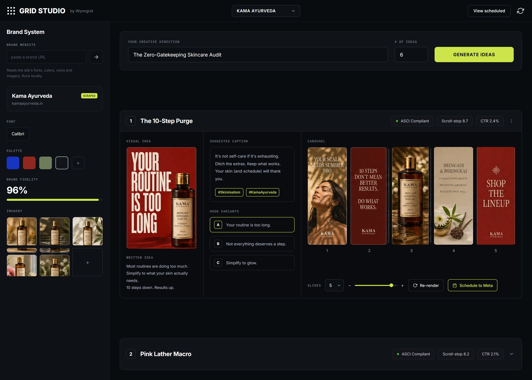
Task: Click Schedule to Meta button
Action: pos(472,286)
